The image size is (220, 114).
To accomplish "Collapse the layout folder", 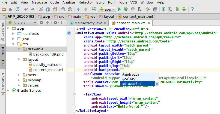I will pos(19,59).
